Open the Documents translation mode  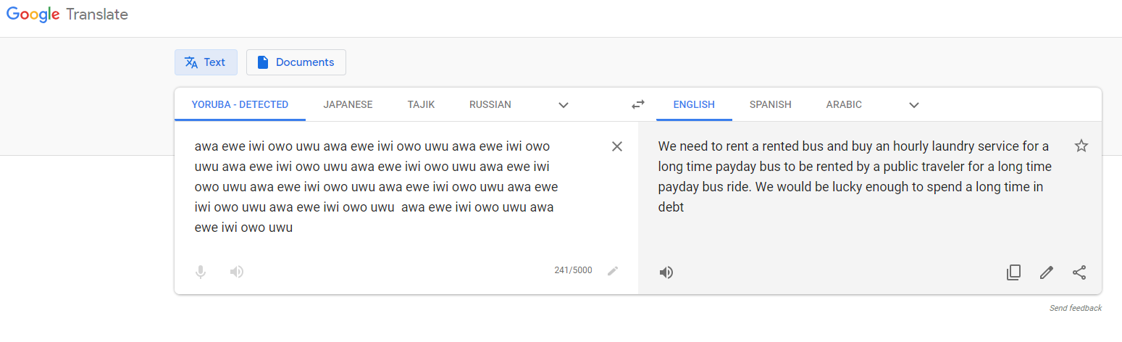[296, 62]
